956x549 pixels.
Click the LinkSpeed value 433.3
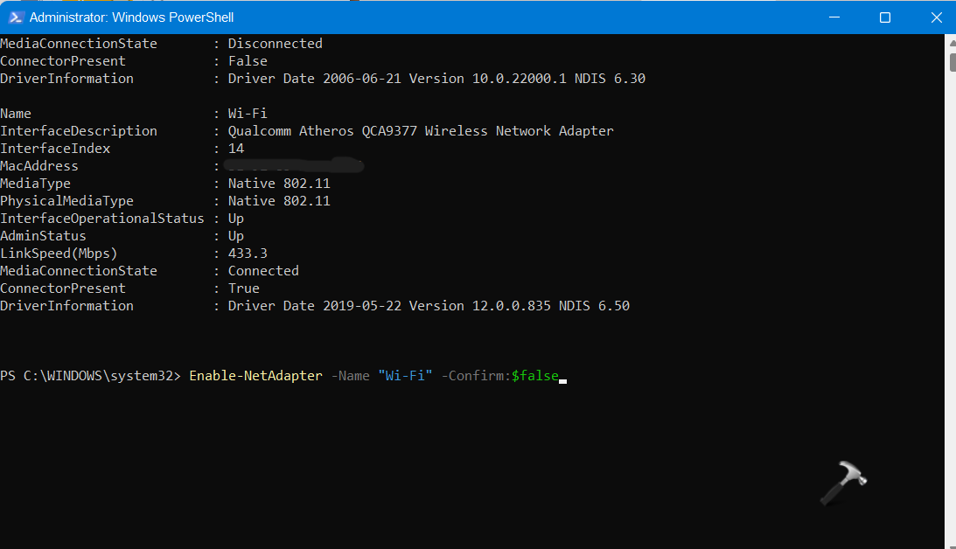248,254
